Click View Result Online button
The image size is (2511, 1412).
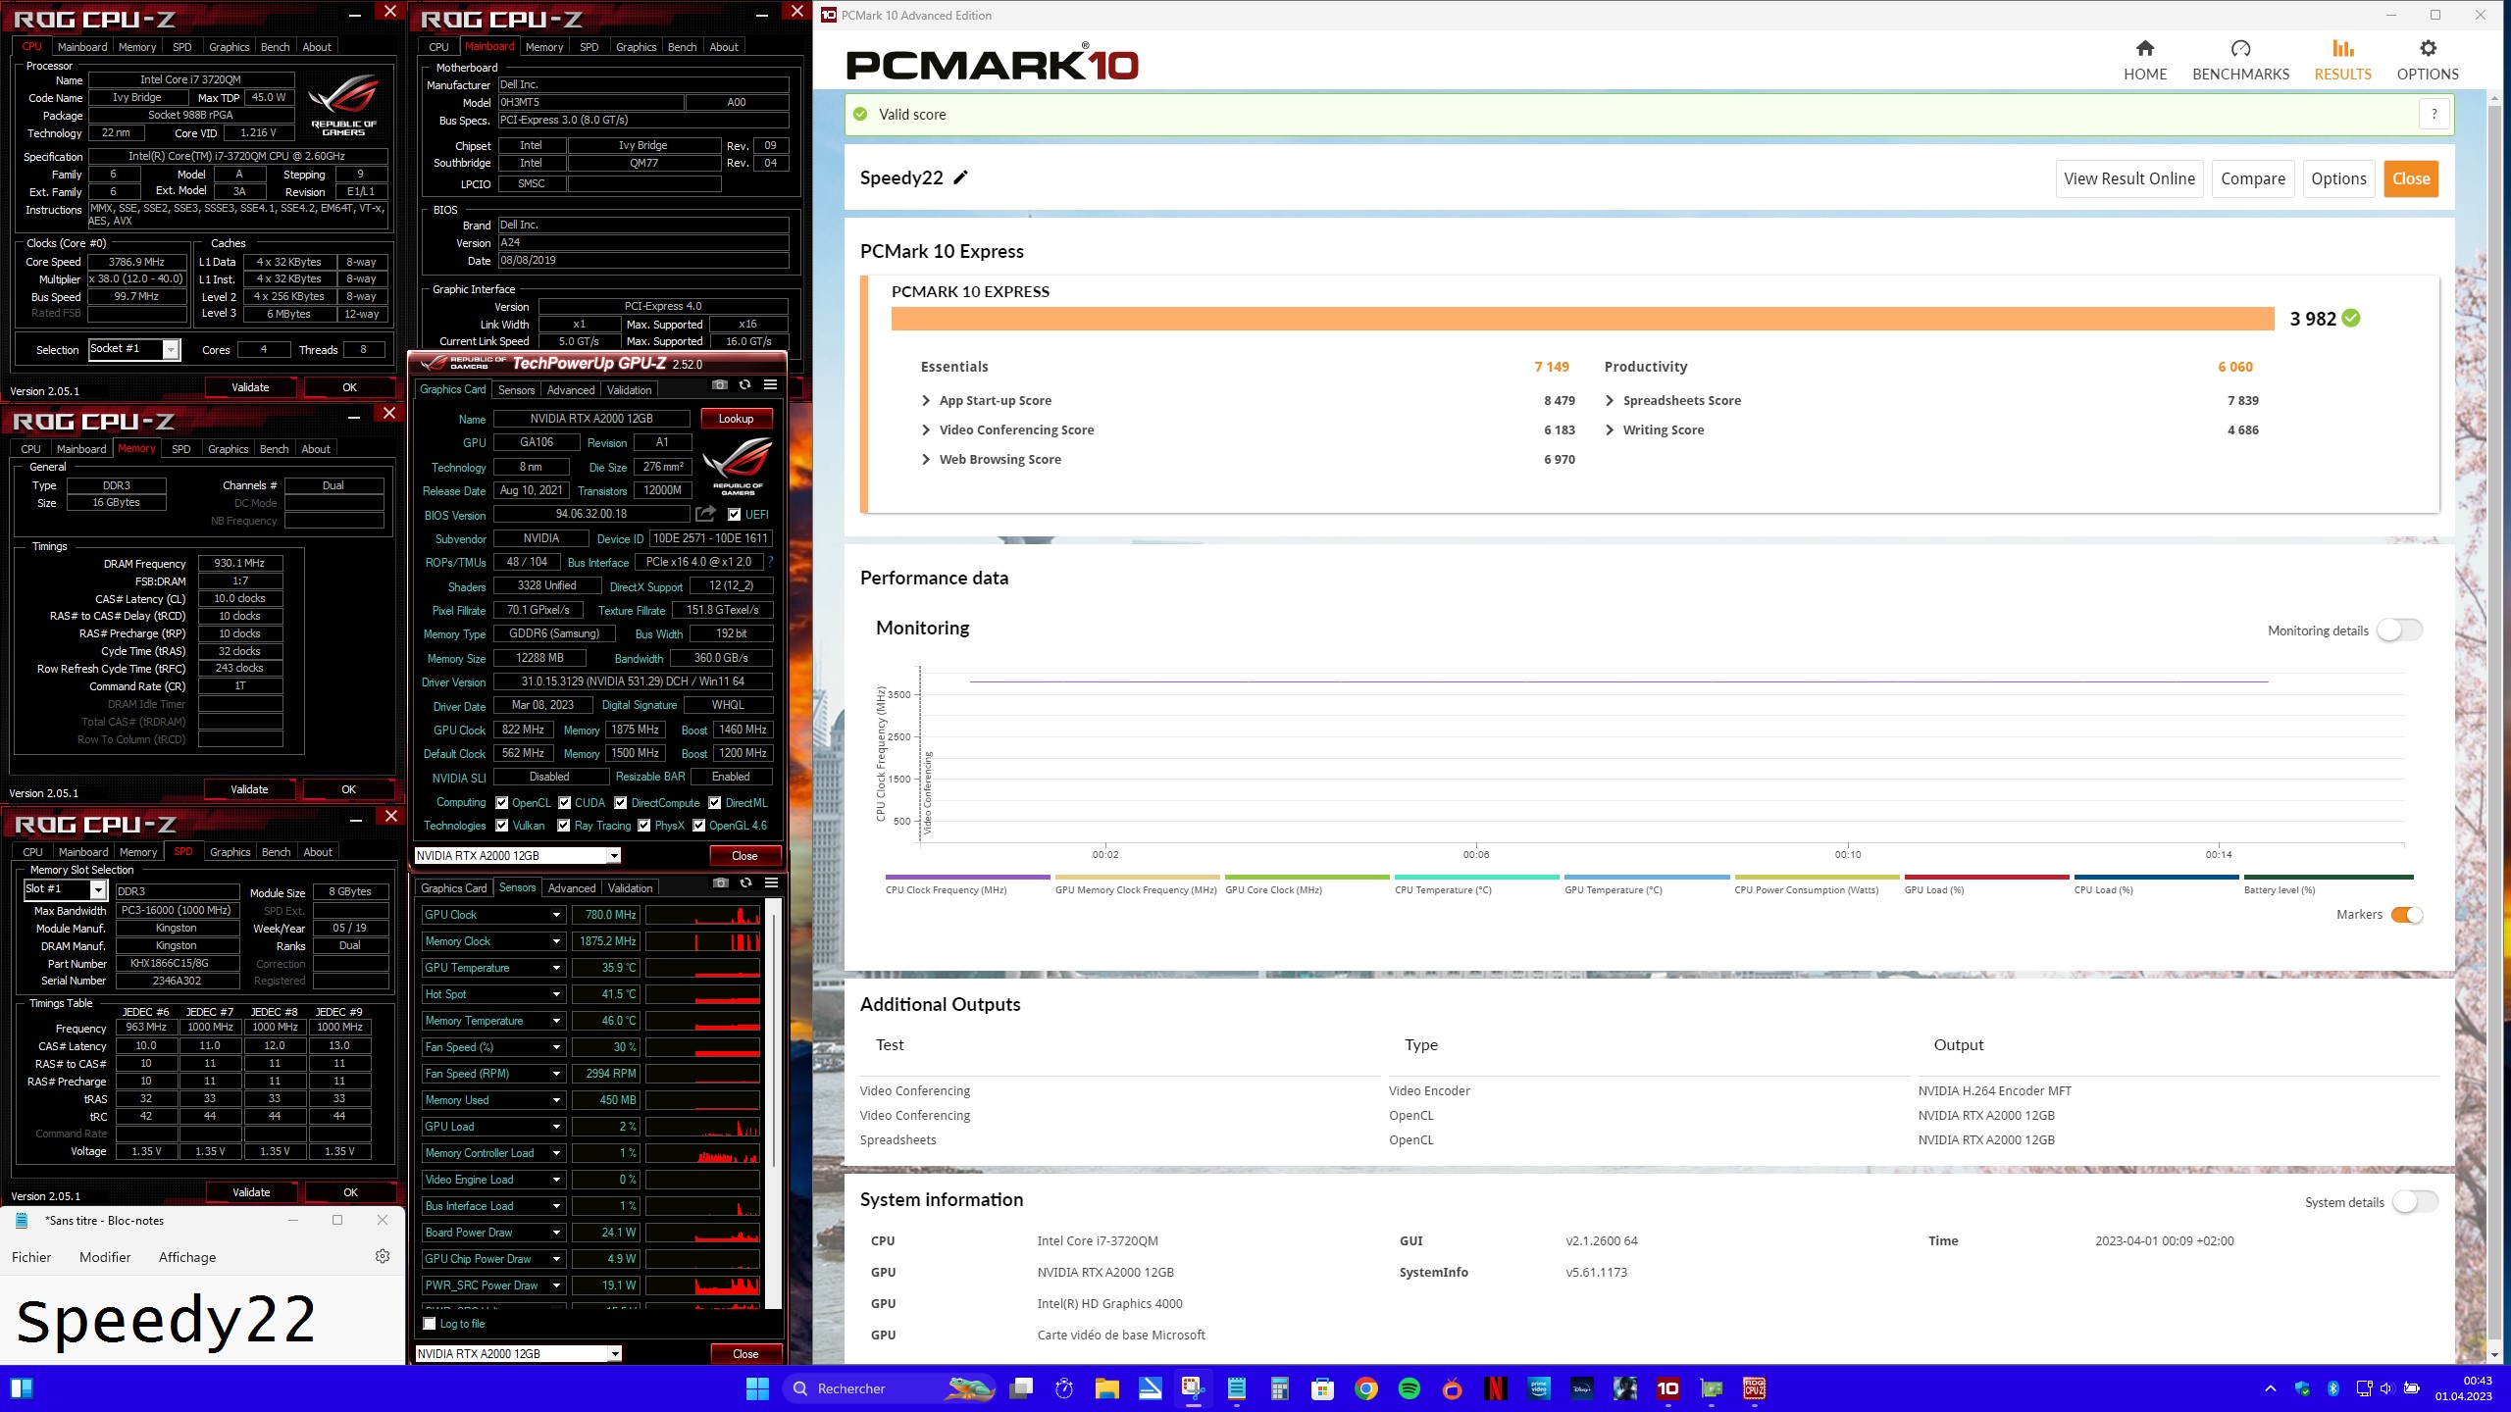pos(2129,178)
